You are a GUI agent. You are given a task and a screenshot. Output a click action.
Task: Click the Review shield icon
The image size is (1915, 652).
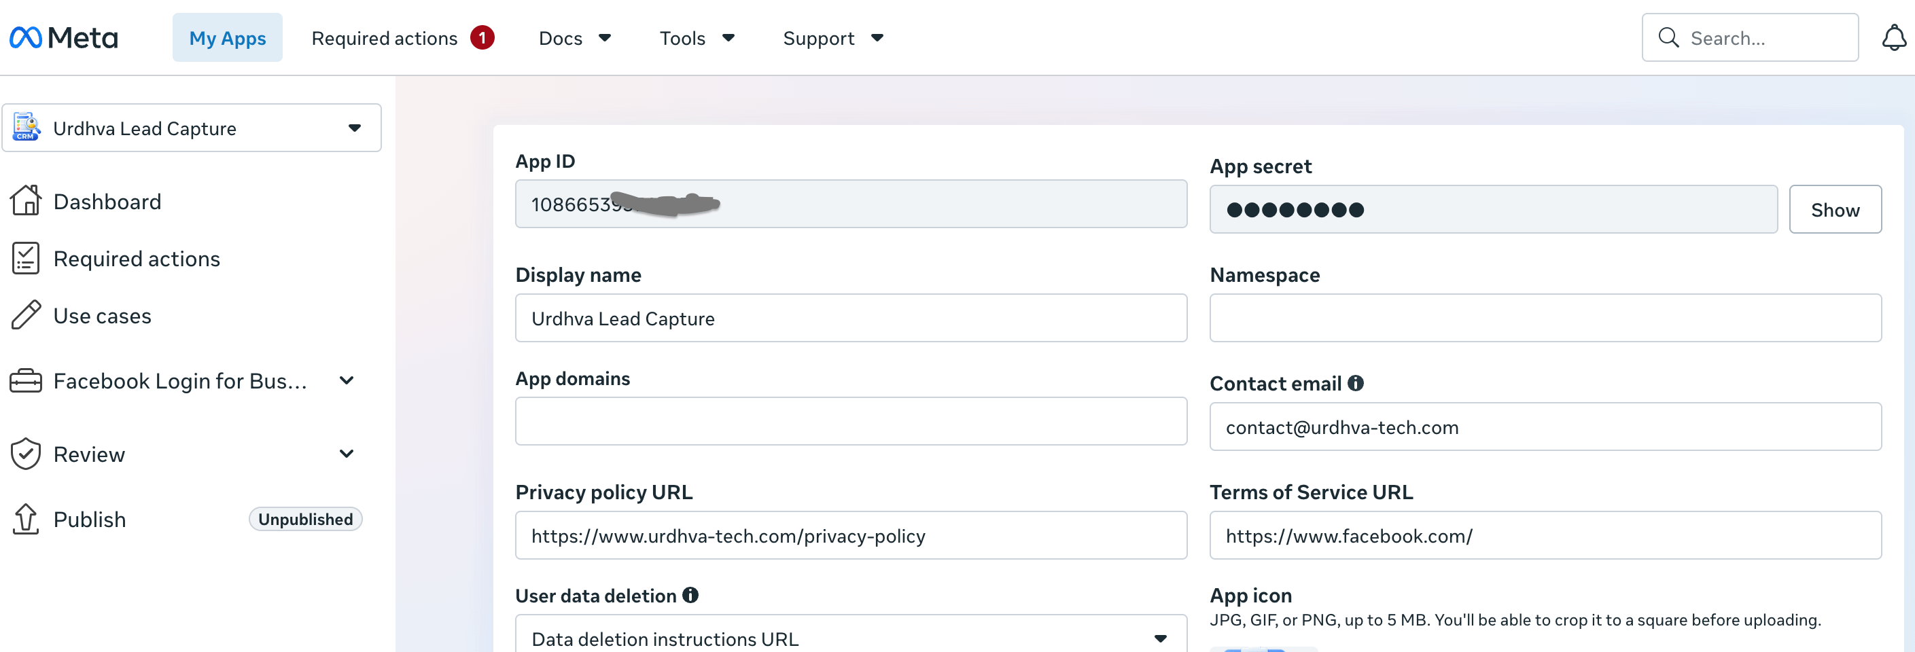[26, 454]
